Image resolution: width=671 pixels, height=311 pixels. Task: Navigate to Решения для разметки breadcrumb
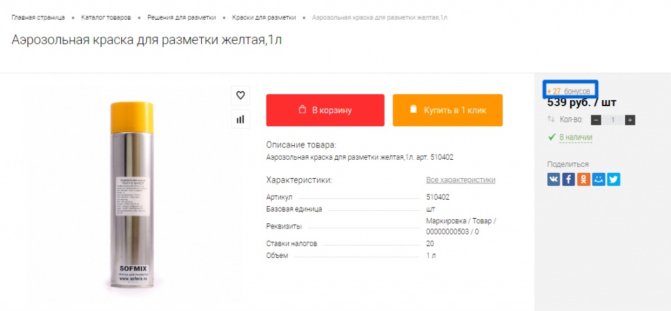182,18
